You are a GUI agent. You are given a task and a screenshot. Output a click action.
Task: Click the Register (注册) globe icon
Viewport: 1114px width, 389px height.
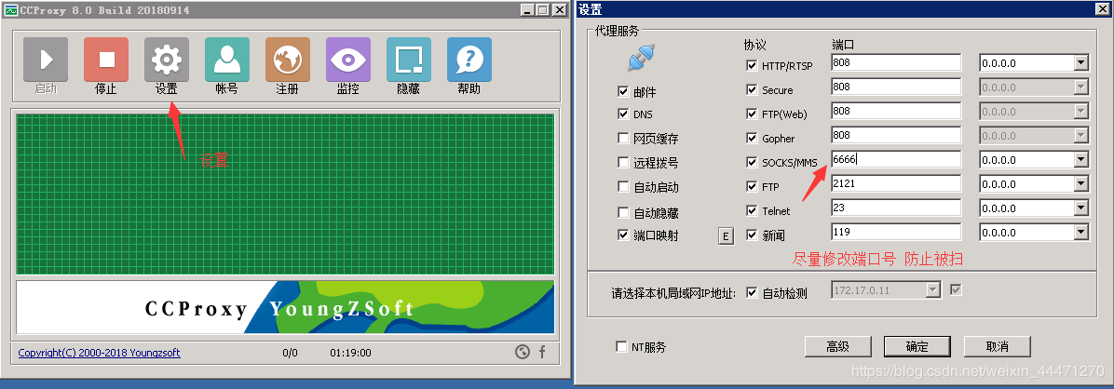287,60
